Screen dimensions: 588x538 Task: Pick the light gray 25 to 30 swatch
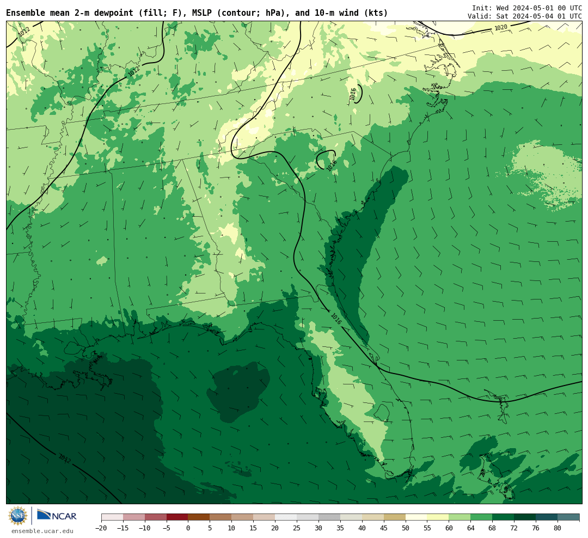(308, 517)
